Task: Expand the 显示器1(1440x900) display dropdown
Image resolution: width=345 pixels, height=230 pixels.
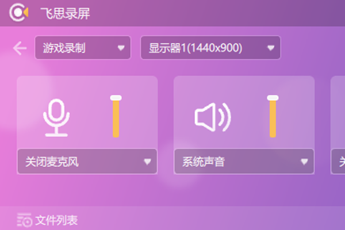Action: (x=210, y=48)
